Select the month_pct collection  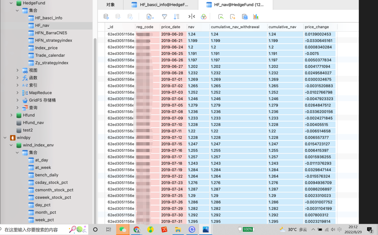click(x=45, y=212)
